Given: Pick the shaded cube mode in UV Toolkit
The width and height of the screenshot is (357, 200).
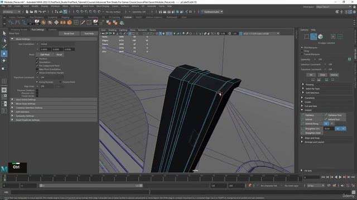Looking at the screenshot, I should 320,37.
